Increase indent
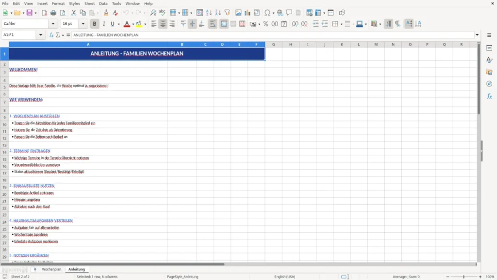 point(315,24)
